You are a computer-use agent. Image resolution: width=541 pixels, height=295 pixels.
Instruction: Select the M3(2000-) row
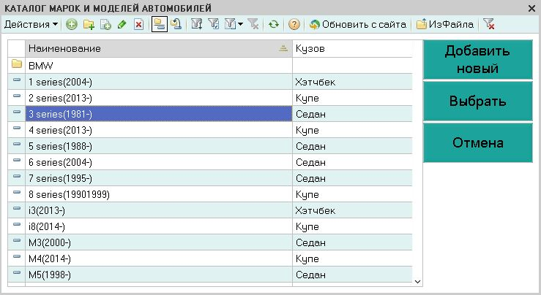[210, 242]
